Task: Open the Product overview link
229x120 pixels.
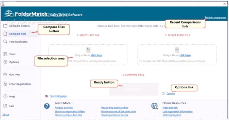Action: point(64,108)
